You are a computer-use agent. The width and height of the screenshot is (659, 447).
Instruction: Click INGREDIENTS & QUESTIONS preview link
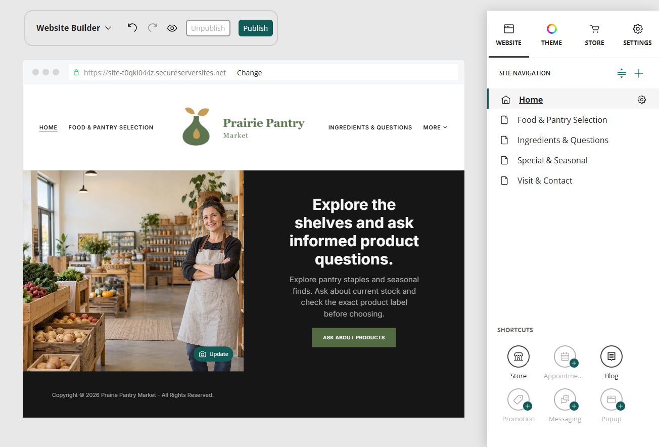pos(370,127)
